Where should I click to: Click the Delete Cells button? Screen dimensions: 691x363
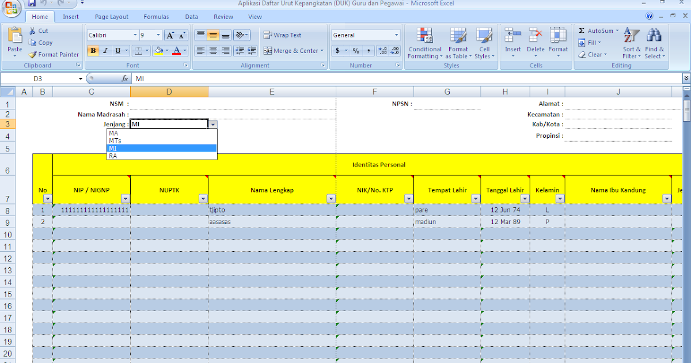[x=536, y=43]
